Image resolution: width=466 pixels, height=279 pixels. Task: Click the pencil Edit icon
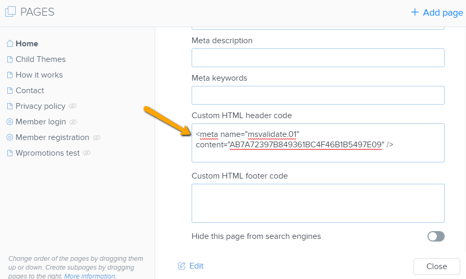coord(182,265)
